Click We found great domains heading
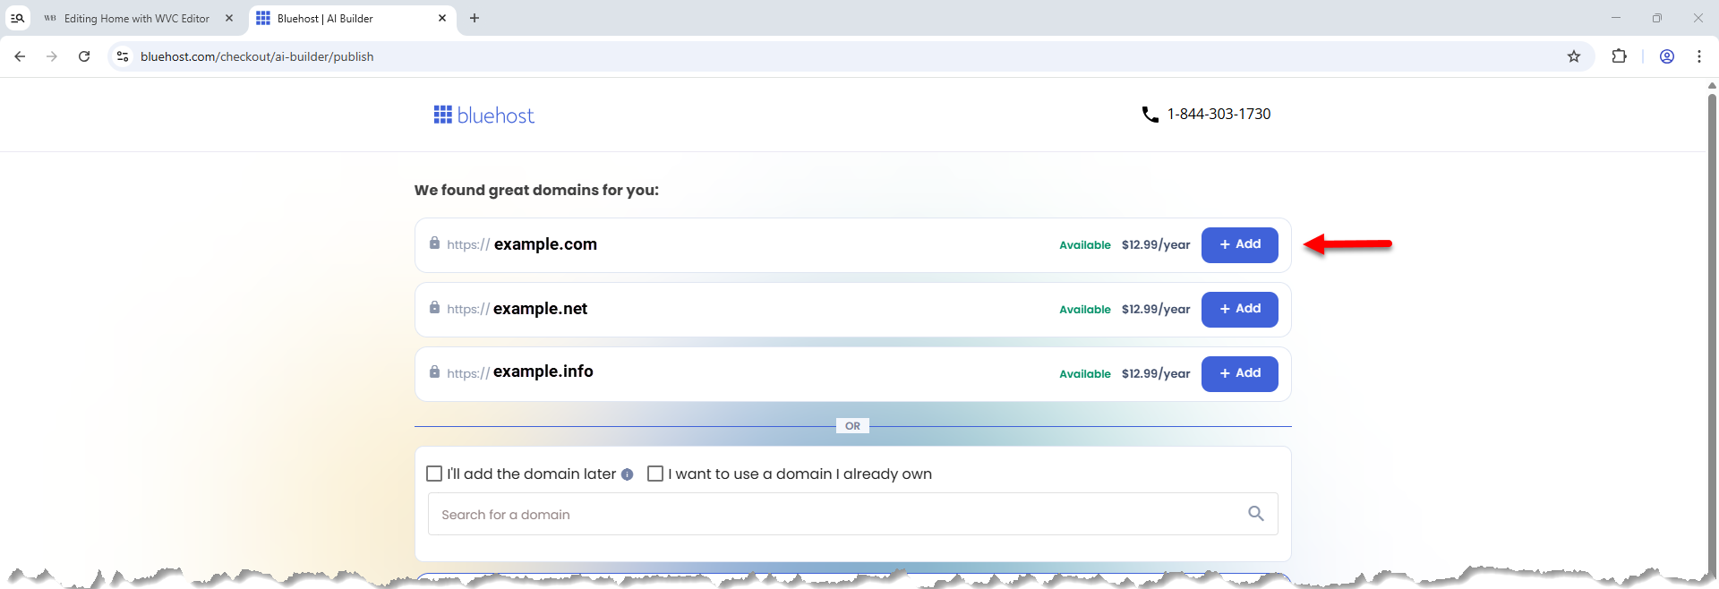The width and height of the screenshot is (1719, 589). pos(536,190)
